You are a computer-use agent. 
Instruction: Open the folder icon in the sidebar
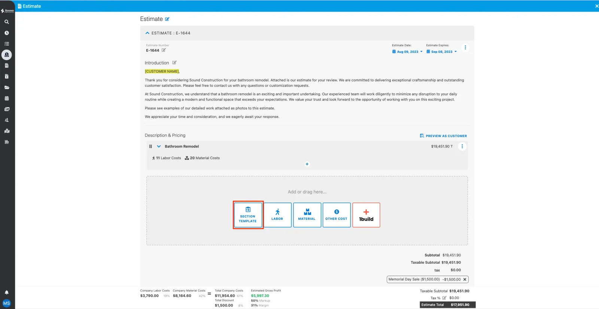7,87
